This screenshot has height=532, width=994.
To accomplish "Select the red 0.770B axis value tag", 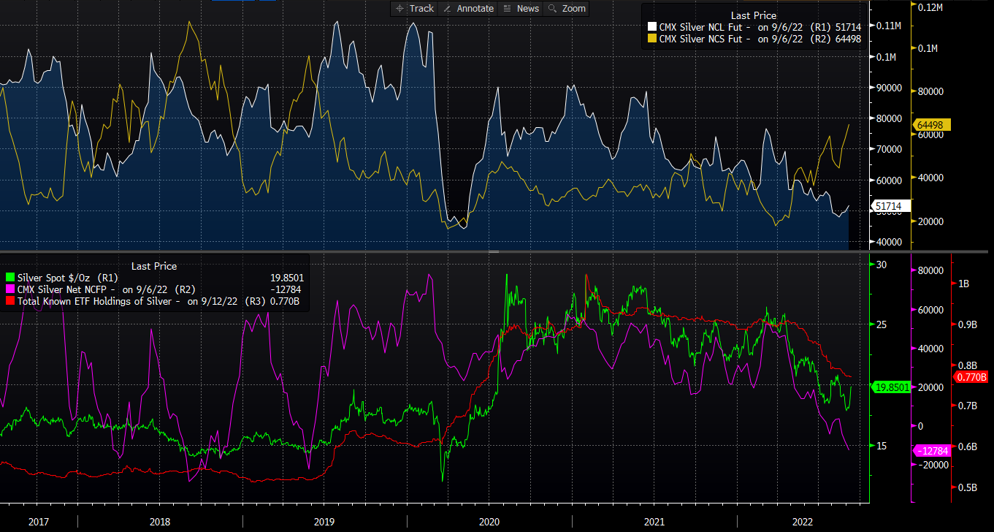I will coord(971,377).
